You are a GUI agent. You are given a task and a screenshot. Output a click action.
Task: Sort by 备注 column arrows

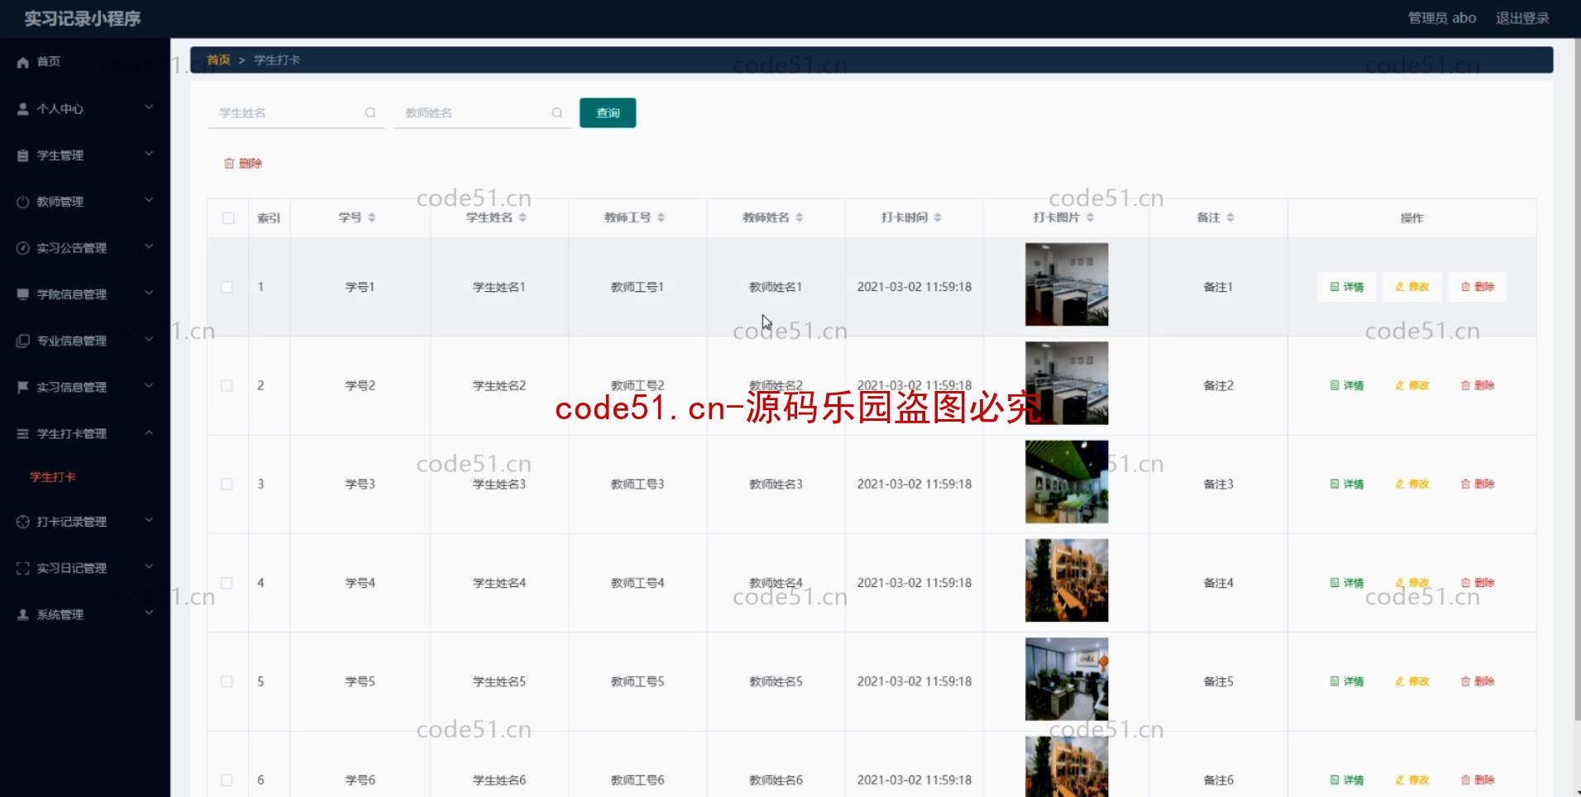pyautogui.click(x=1230, y=217)
